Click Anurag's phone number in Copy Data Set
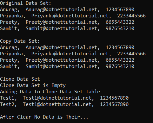 [x=120, y=47]
